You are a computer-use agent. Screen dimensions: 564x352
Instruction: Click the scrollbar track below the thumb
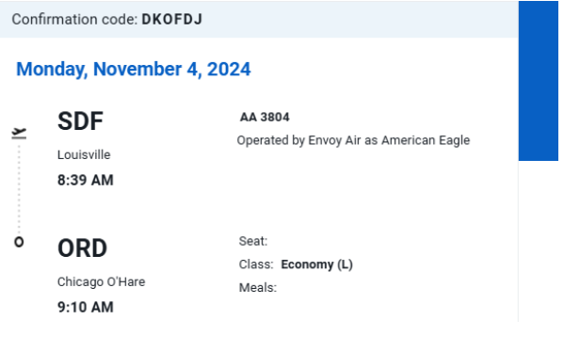coord(539,241)
